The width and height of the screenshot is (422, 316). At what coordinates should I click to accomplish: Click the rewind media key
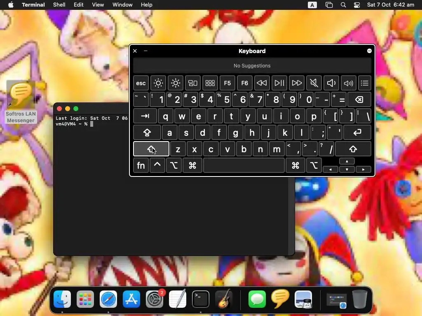[x=262, y=83]
